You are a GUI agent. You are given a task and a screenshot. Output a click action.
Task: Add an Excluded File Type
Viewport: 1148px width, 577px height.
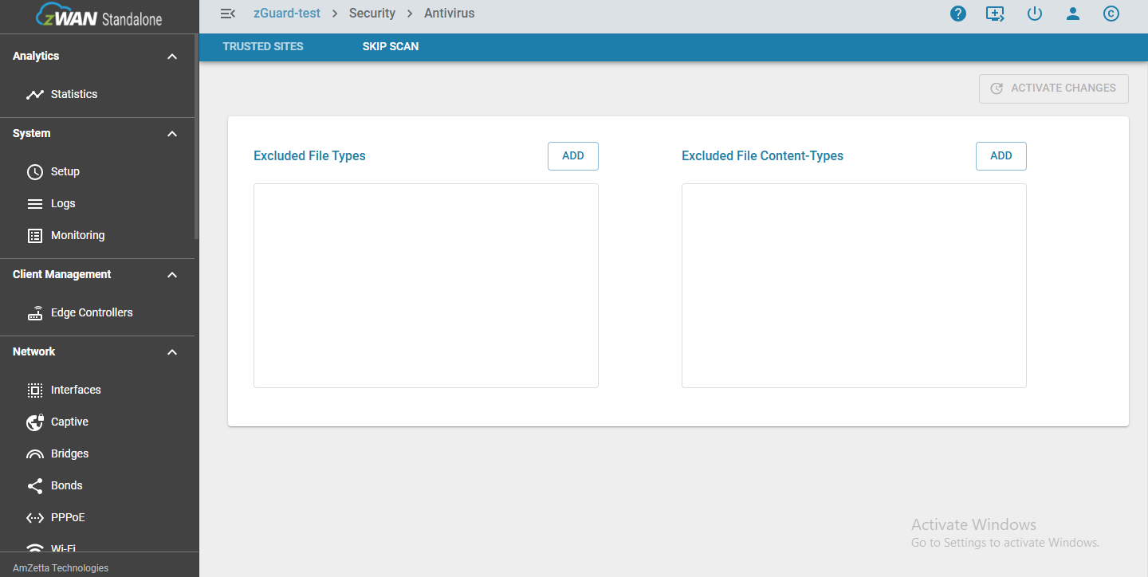(x=572, y=156)
